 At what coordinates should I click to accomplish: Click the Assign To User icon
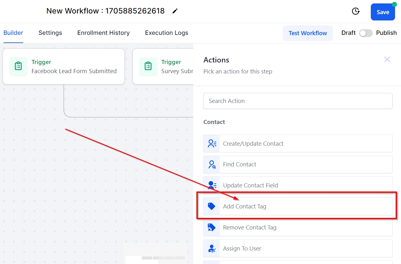pyautogui.click(x=212, y=248)
